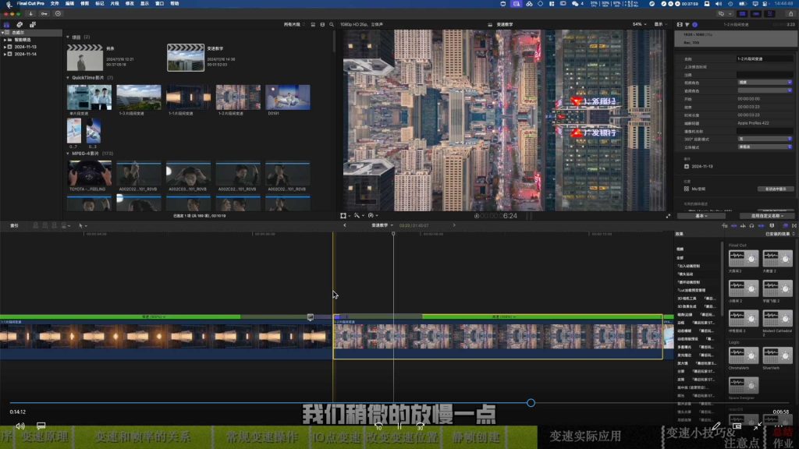
Task: Show the photos and audio sidebar
Action: [x=20, y=24]
